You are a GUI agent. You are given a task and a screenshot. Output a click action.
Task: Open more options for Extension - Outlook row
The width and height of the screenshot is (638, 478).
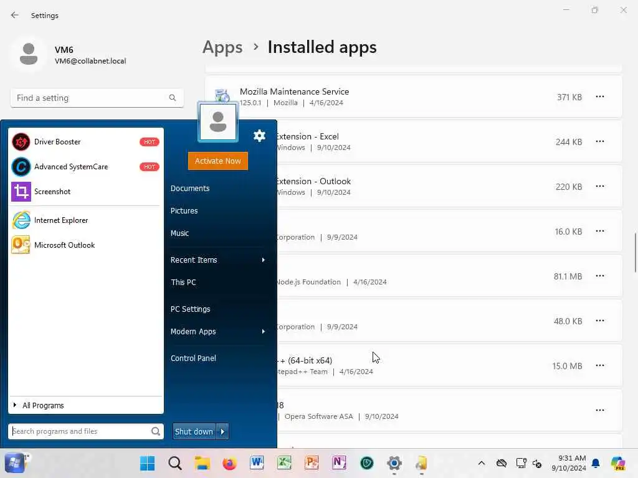click(x=600, y=186)
